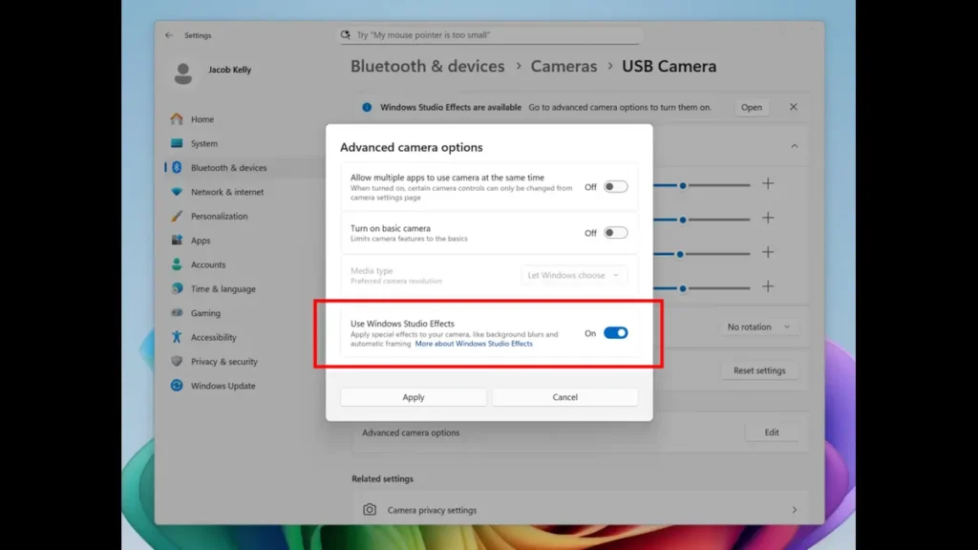The image size is (978, 550).
Task: Click Edit next to Advanced camera options
Action: [x=772, y=433]
